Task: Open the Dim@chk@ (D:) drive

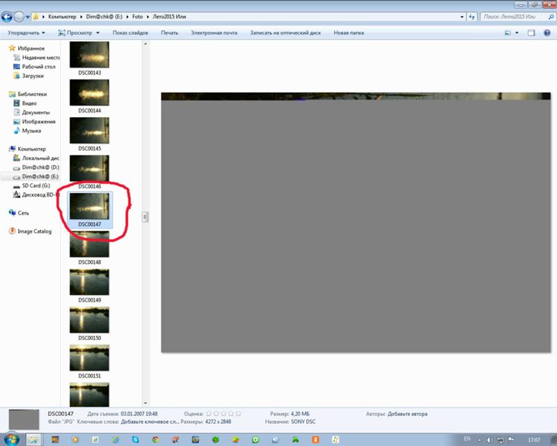Action: point(36,167)
